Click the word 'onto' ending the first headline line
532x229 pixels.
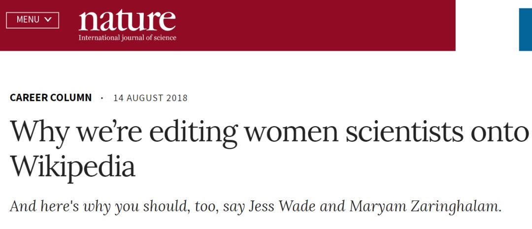(498, 131)
